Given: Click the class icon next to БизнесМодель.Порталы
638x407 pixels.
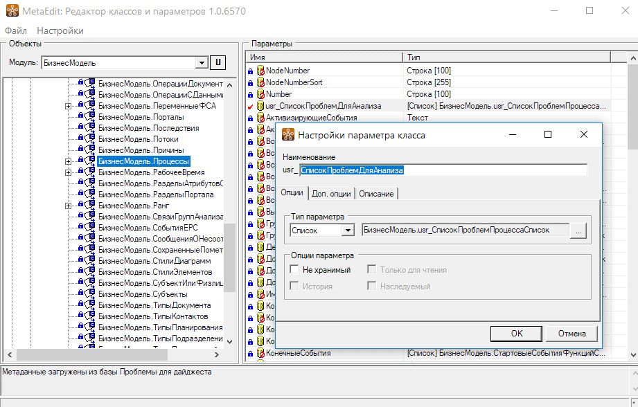Looking at the screenshot, I should (x=89, y=117).
